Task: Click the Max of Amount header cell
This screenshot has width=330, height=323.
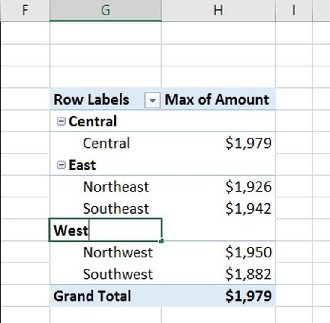Action: (x=217, y=99)
